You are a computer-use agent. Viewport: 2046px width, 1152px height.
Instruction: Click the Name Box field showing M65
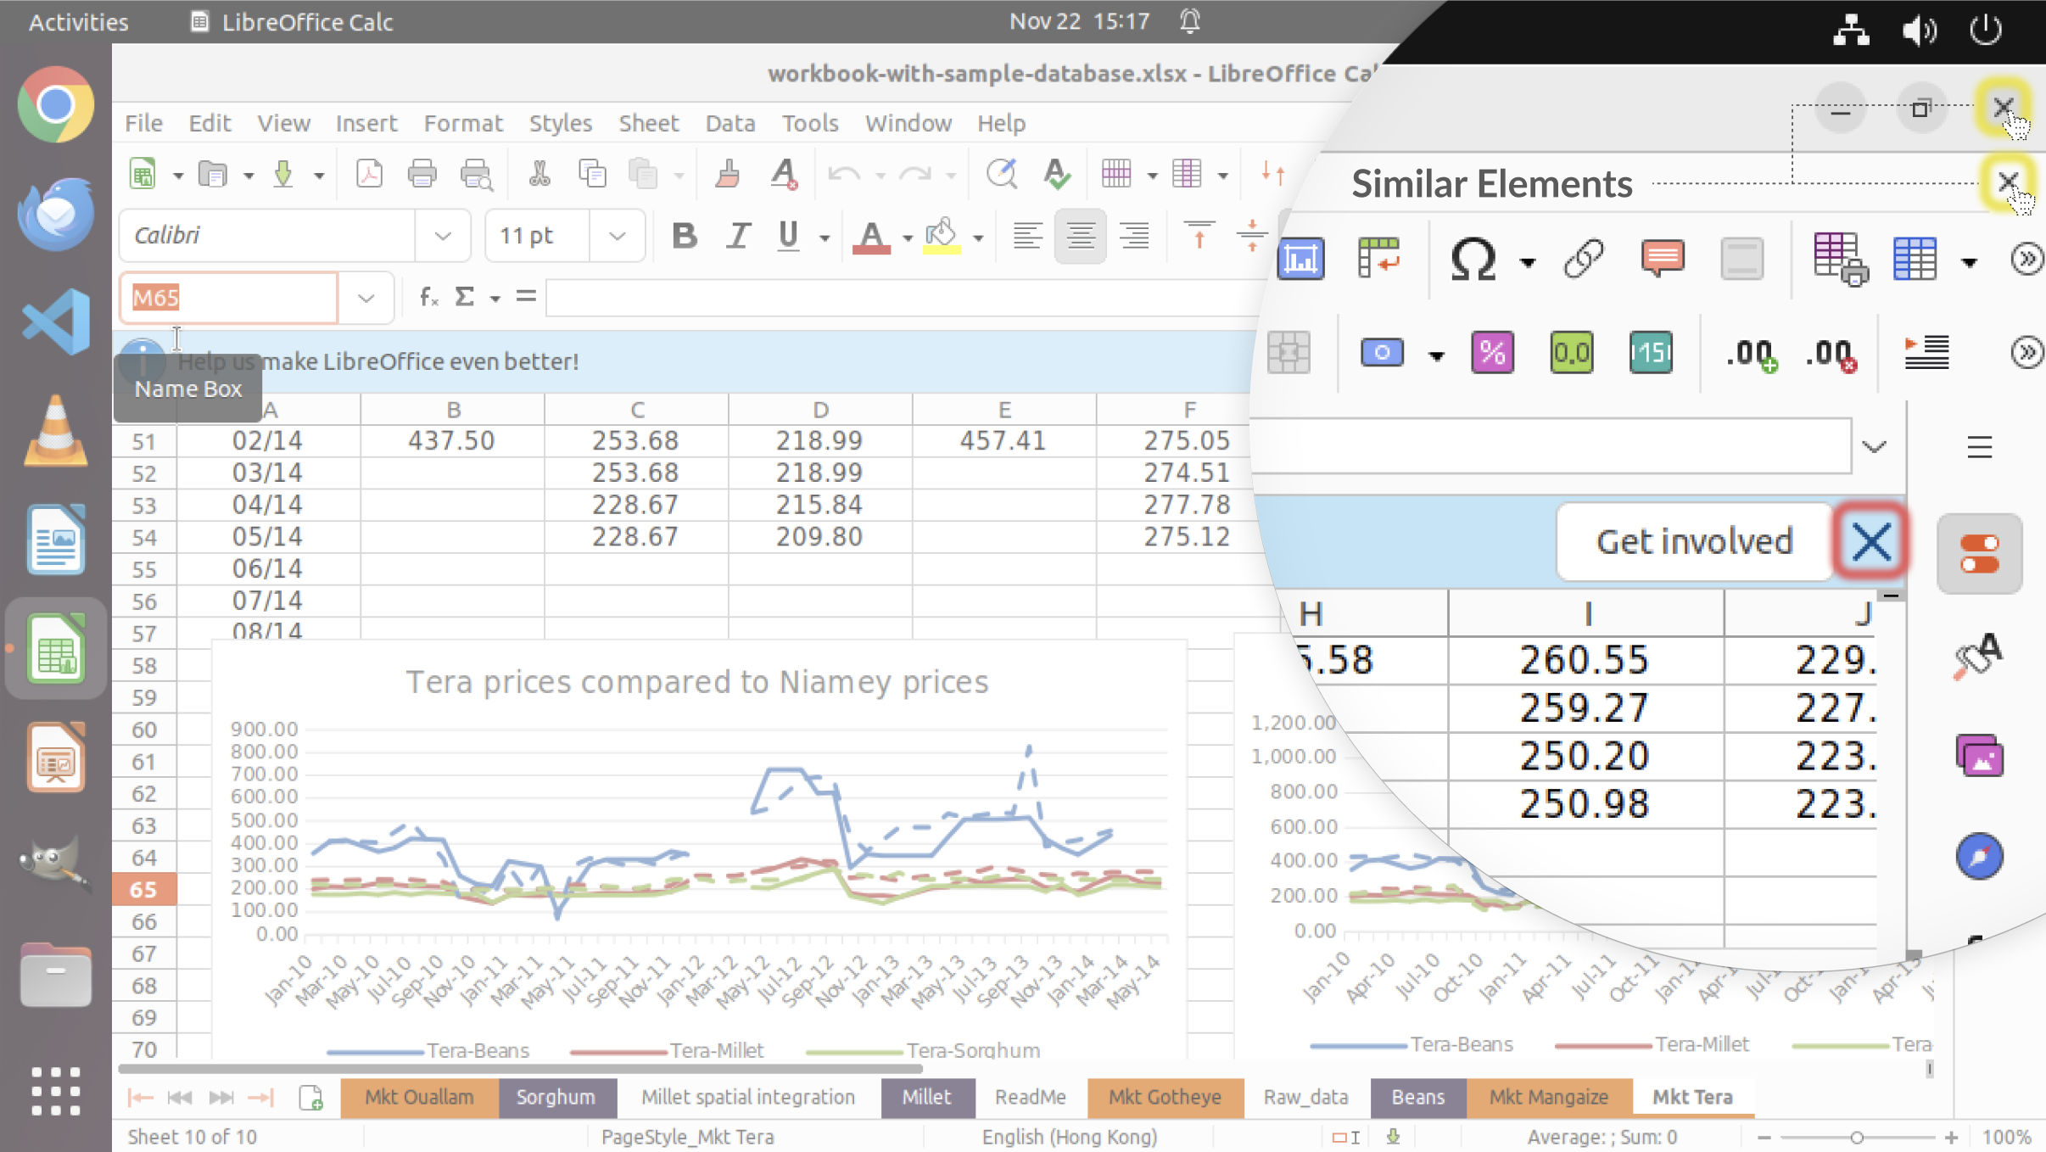pos(229,298)
